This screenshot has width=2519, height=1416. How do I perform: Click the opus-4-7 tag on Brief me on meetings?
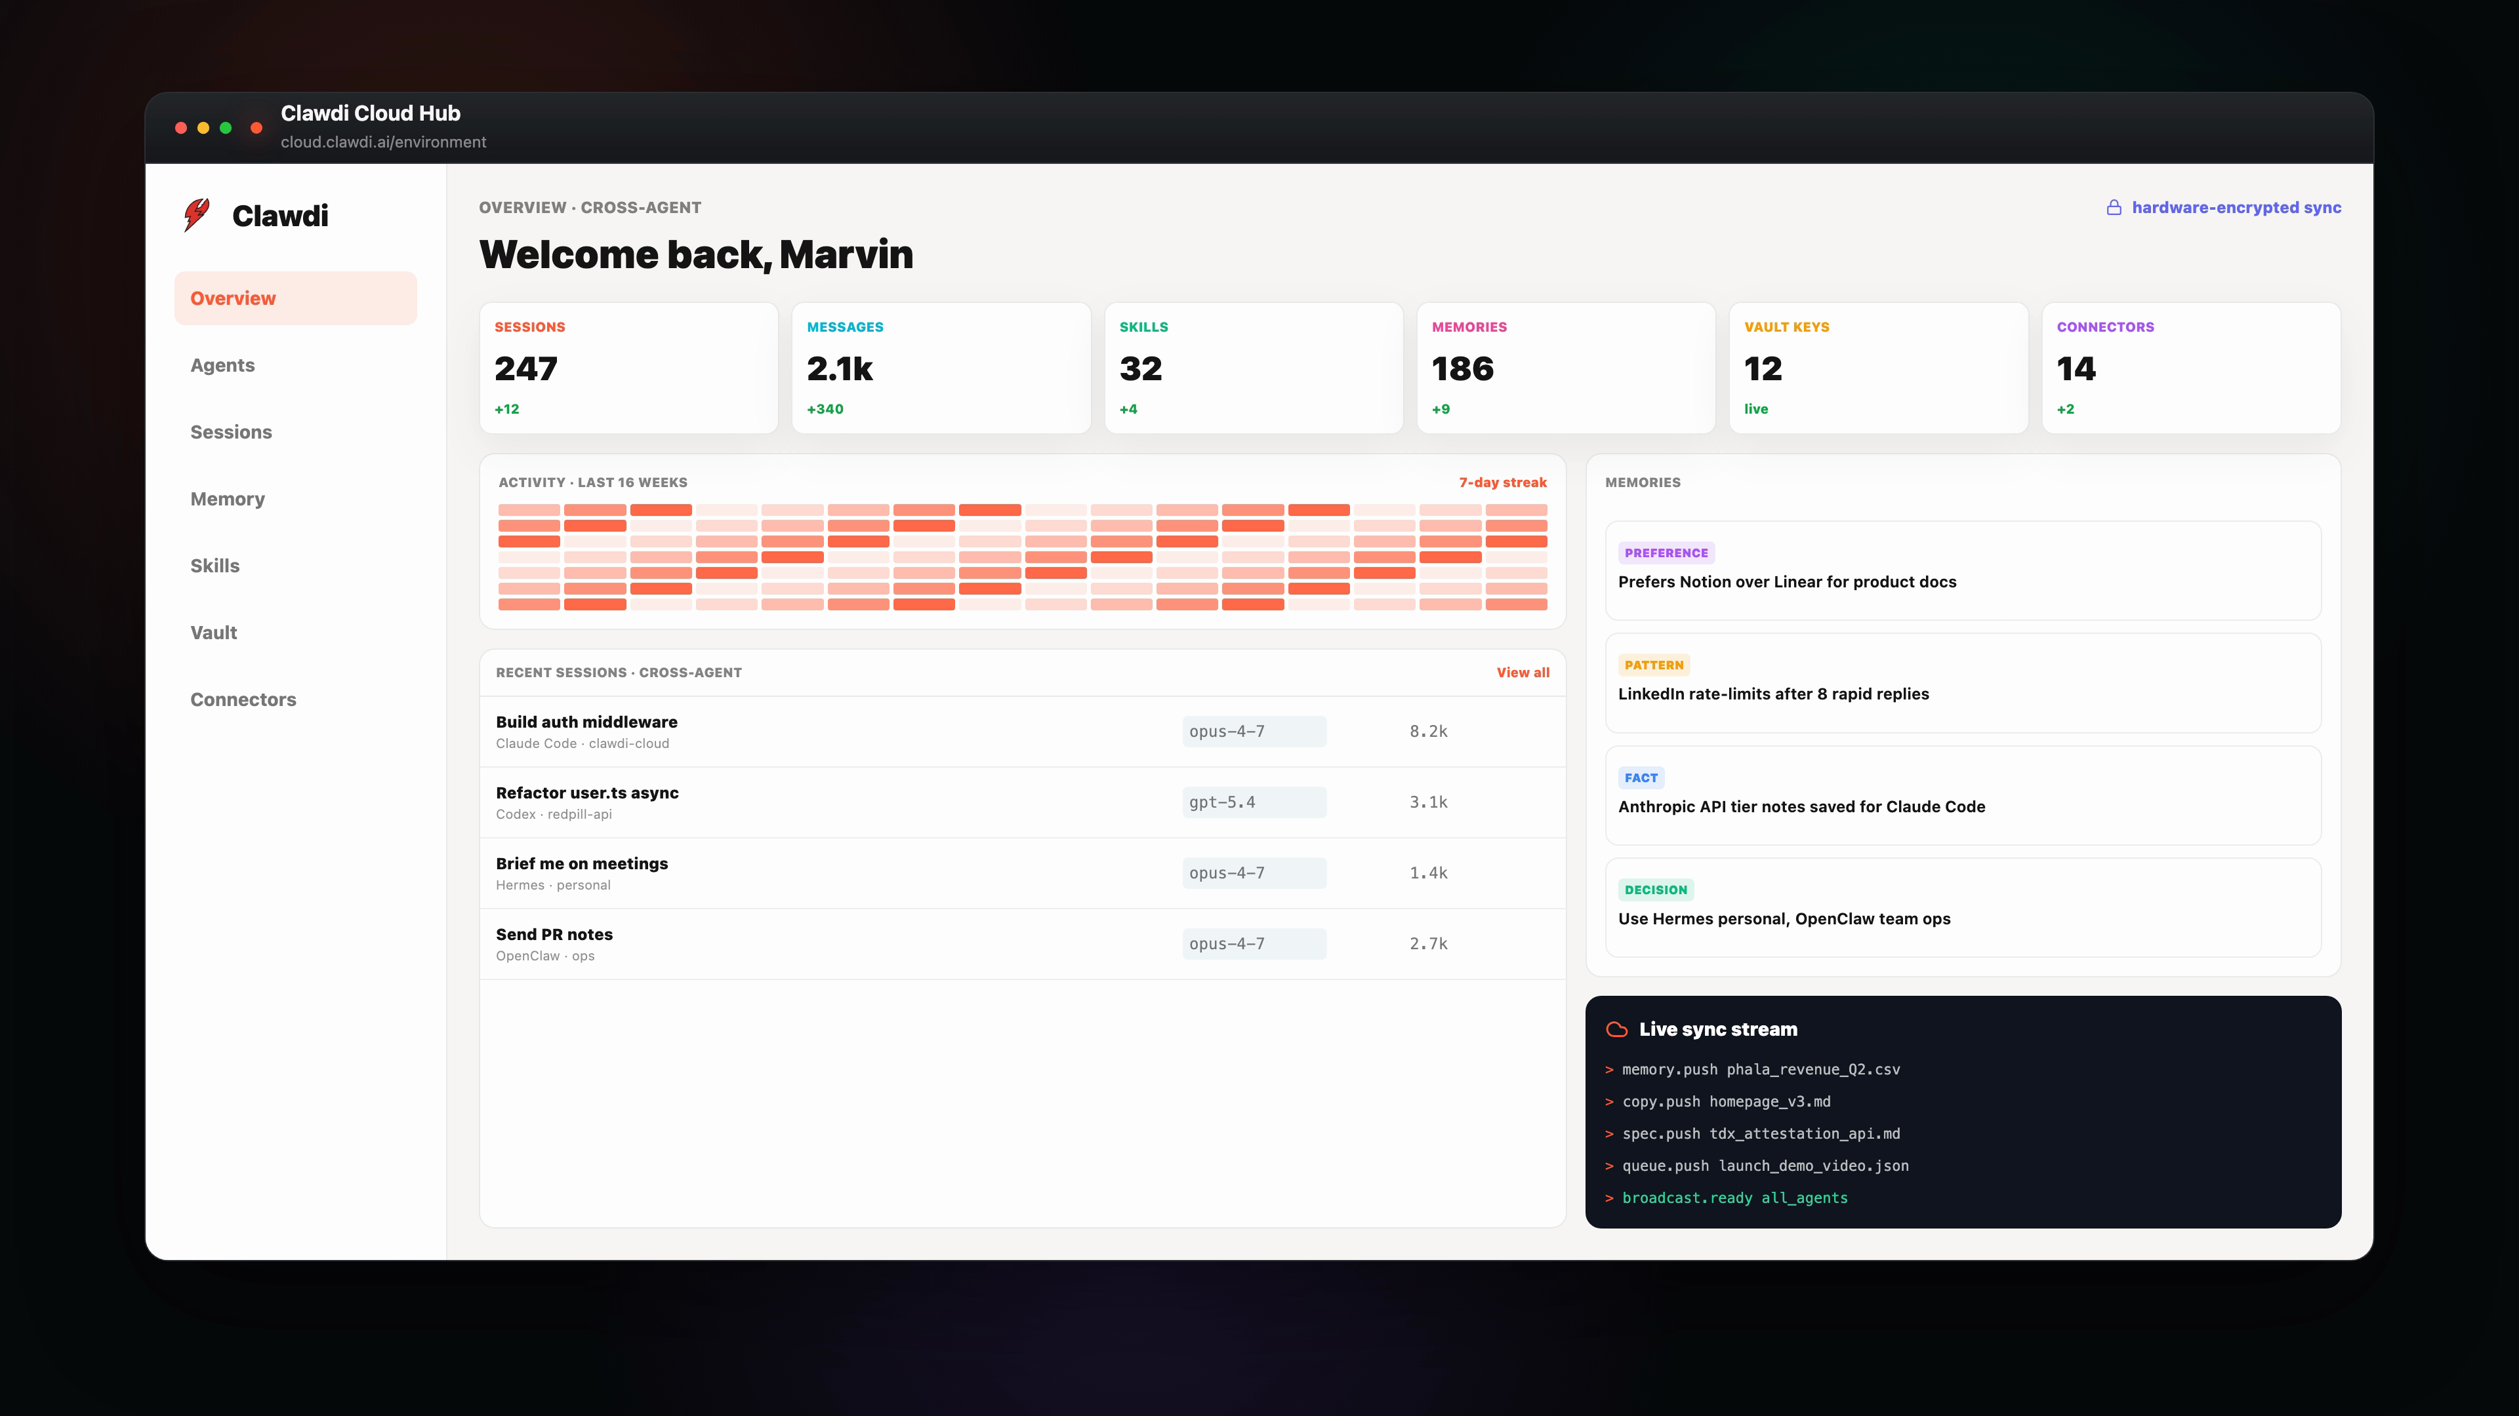click(1254, 873)
